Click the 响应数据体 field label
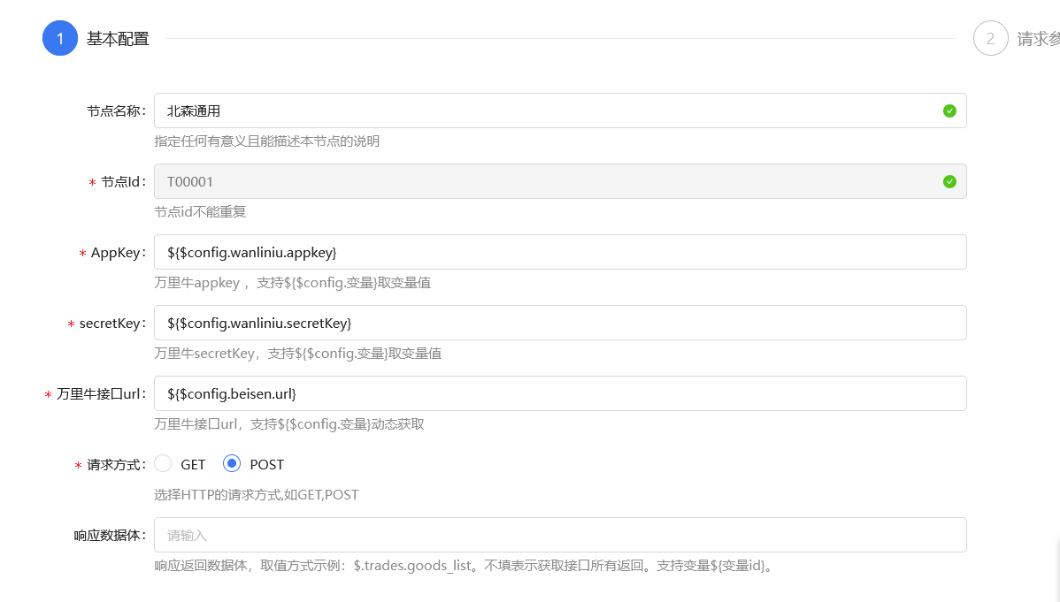 109,536
